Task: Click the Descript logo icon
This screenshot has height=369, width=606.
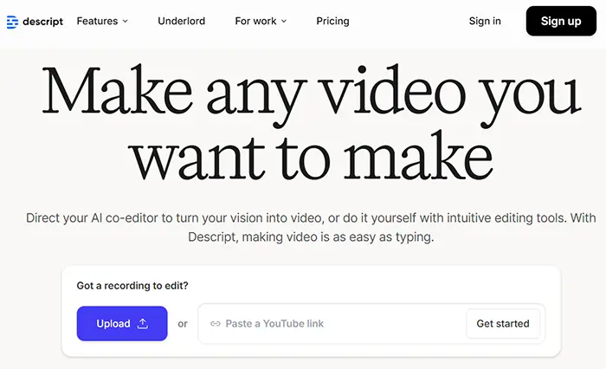Action: point(12,21)
